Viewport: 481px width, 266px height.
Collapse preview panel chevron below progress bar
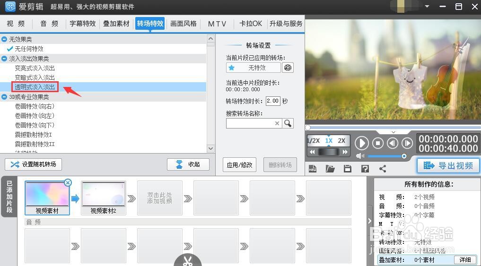tap(394, 132)
